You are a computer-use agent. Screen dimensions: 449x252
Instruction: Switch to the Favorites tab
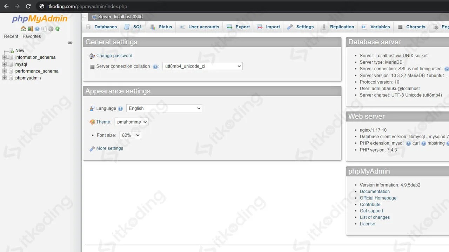(x=32, y=36)
